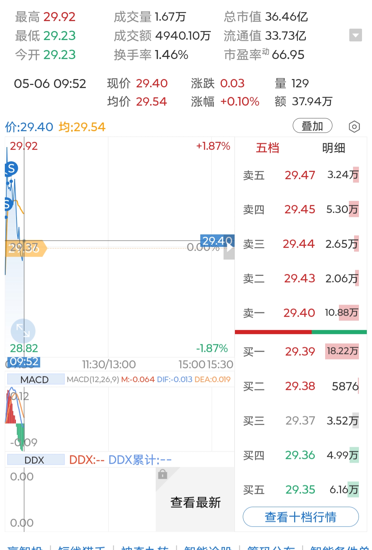Screen dimensions: 372x550
Task: Select 卖五 ask price 29.47 row
Action: [x=301, y=175]
